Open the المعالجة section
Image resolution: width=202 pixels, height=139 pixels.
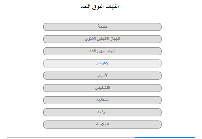click(x=102, y=100)
